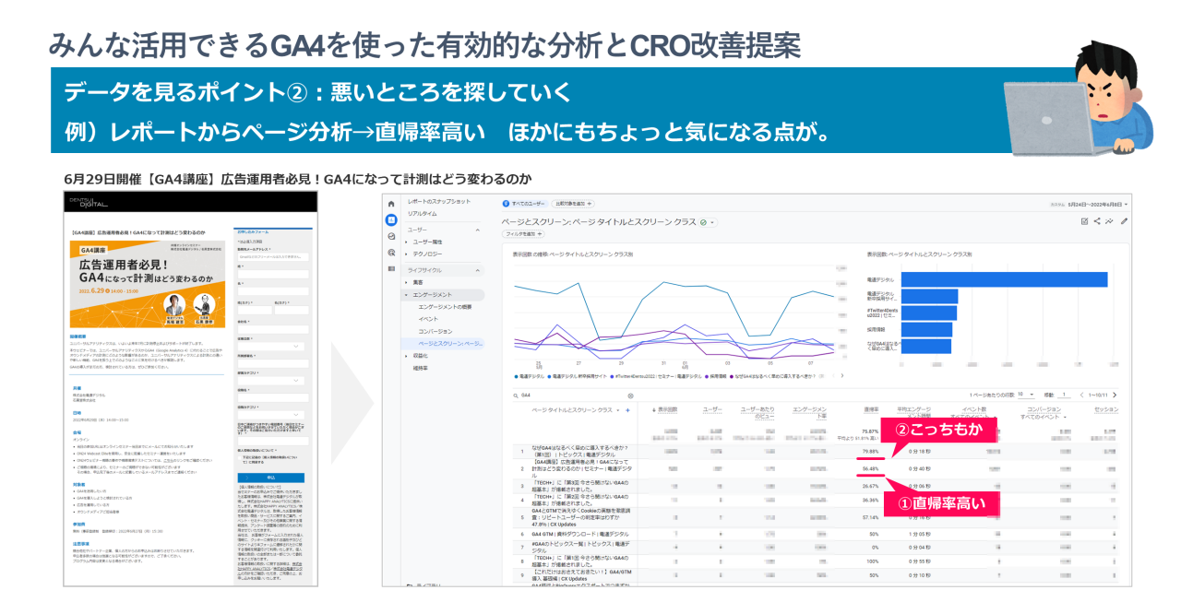Click the 比較対象を追加 button
1181x602 pixels.
(573, 204)
